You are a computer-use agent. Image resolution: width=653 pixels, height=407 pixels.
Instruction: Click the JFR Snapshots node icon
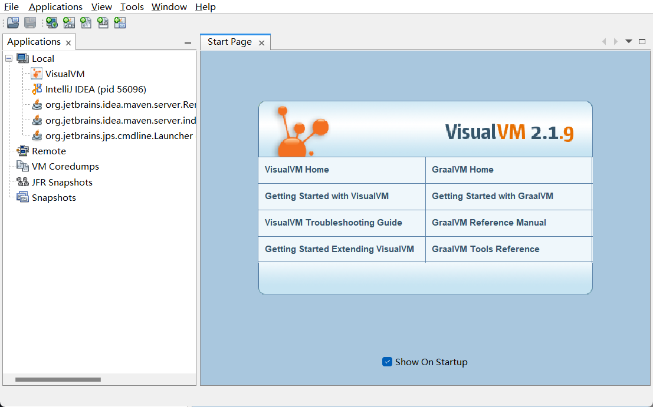point(22,182)
